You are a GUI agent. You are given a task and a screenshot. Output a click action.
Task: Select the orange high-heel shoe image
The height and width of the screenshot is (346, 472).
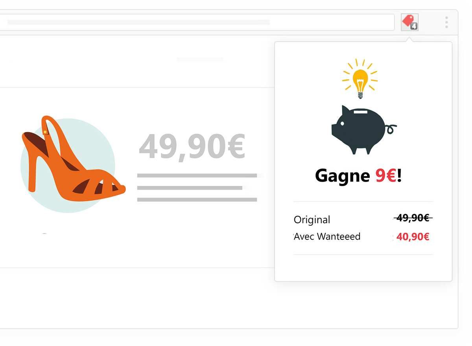click(x=73, y=159)
